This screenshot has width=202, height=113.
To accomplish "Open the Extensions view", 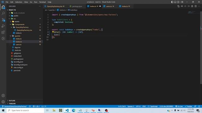I will (3, 32).
